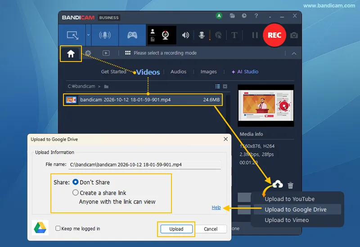
Task: Close the Upload to Google Drive dialog
Action: [x=226, y=139]
